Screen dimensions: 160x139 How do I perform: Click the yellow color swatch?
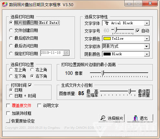107,38
